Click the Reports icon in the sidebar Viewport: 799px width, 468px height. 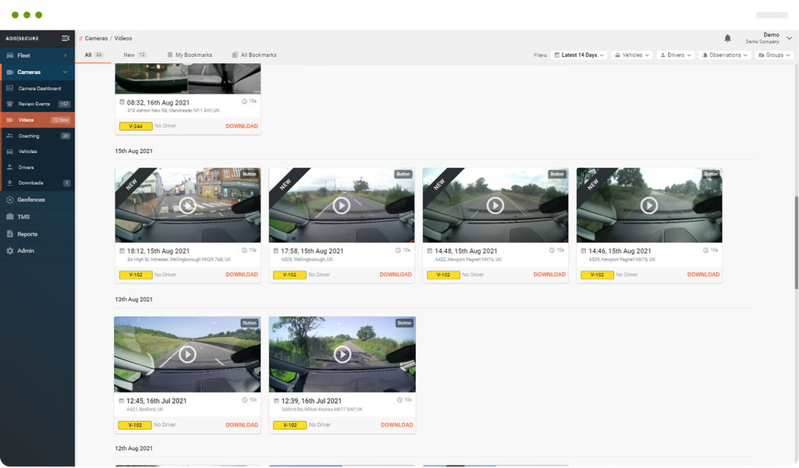9,234
